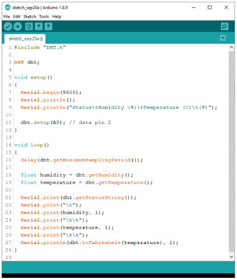Viewport: 237px width, 279px height.
Task: Create a new sketch with page icon
Action: pos(29,26)
